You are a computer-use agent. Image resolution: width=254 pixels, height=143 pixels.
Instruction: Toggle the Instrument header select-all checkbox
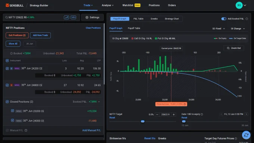click(x=7, y=61)
